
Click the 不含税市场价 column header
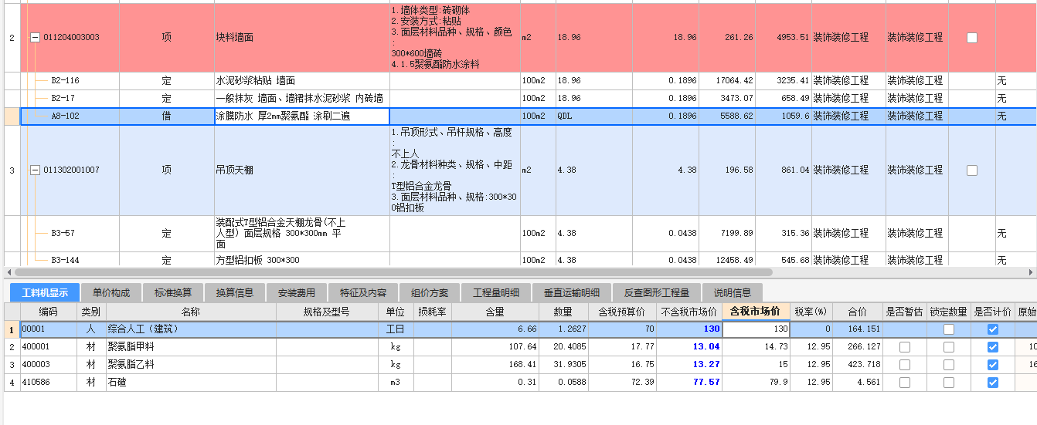[x=688, y=312]
